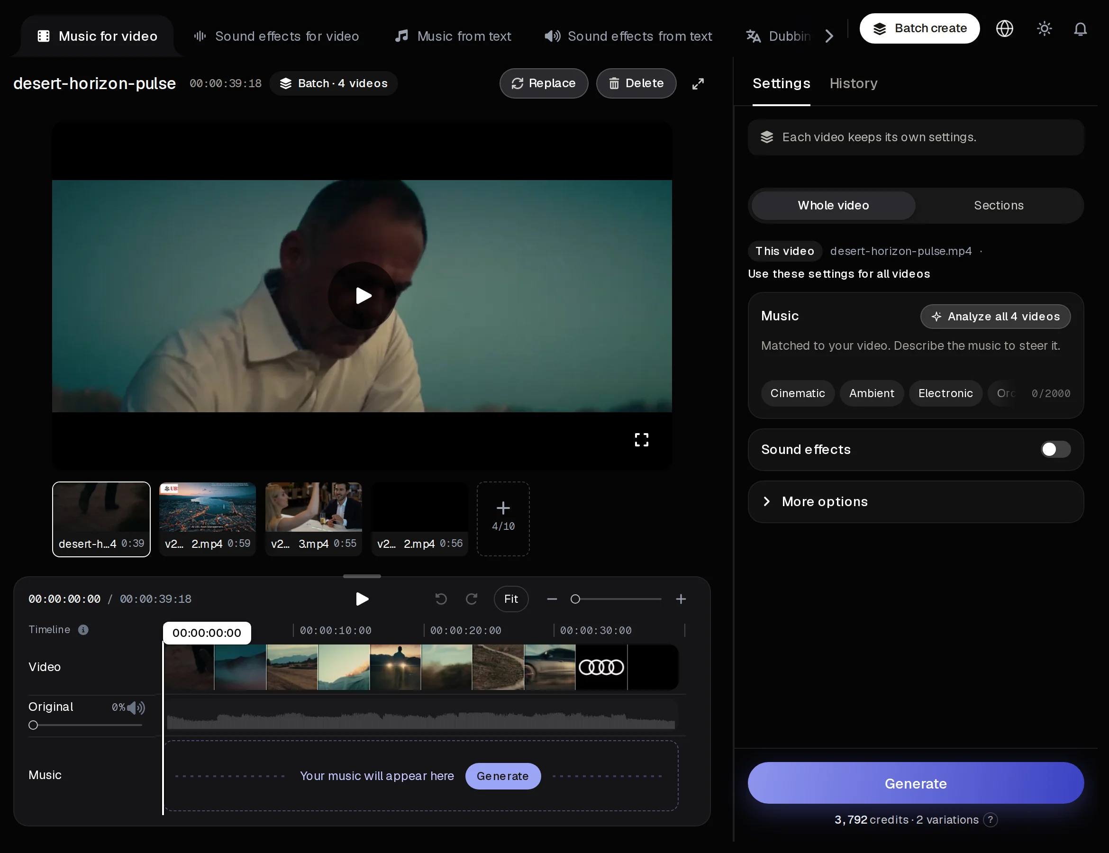Screen dimensions: 1109x853
Task: Open Dubbing tab
Action: [778, 36]
